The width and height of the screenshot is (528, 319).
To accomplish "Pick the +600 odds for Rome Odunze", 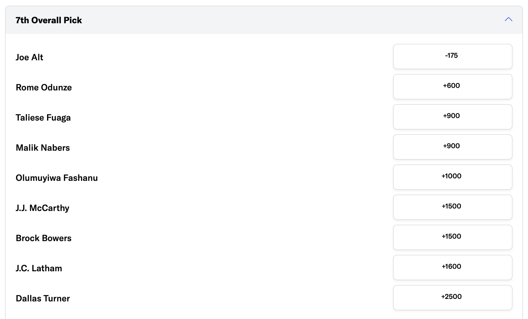I will (x=452, y=87).
